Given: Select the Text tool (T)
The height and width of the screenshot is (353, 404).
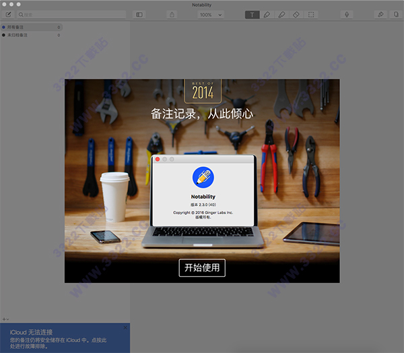Looking at the screenshot, I should pyautogui.click(x=252, y=15).
